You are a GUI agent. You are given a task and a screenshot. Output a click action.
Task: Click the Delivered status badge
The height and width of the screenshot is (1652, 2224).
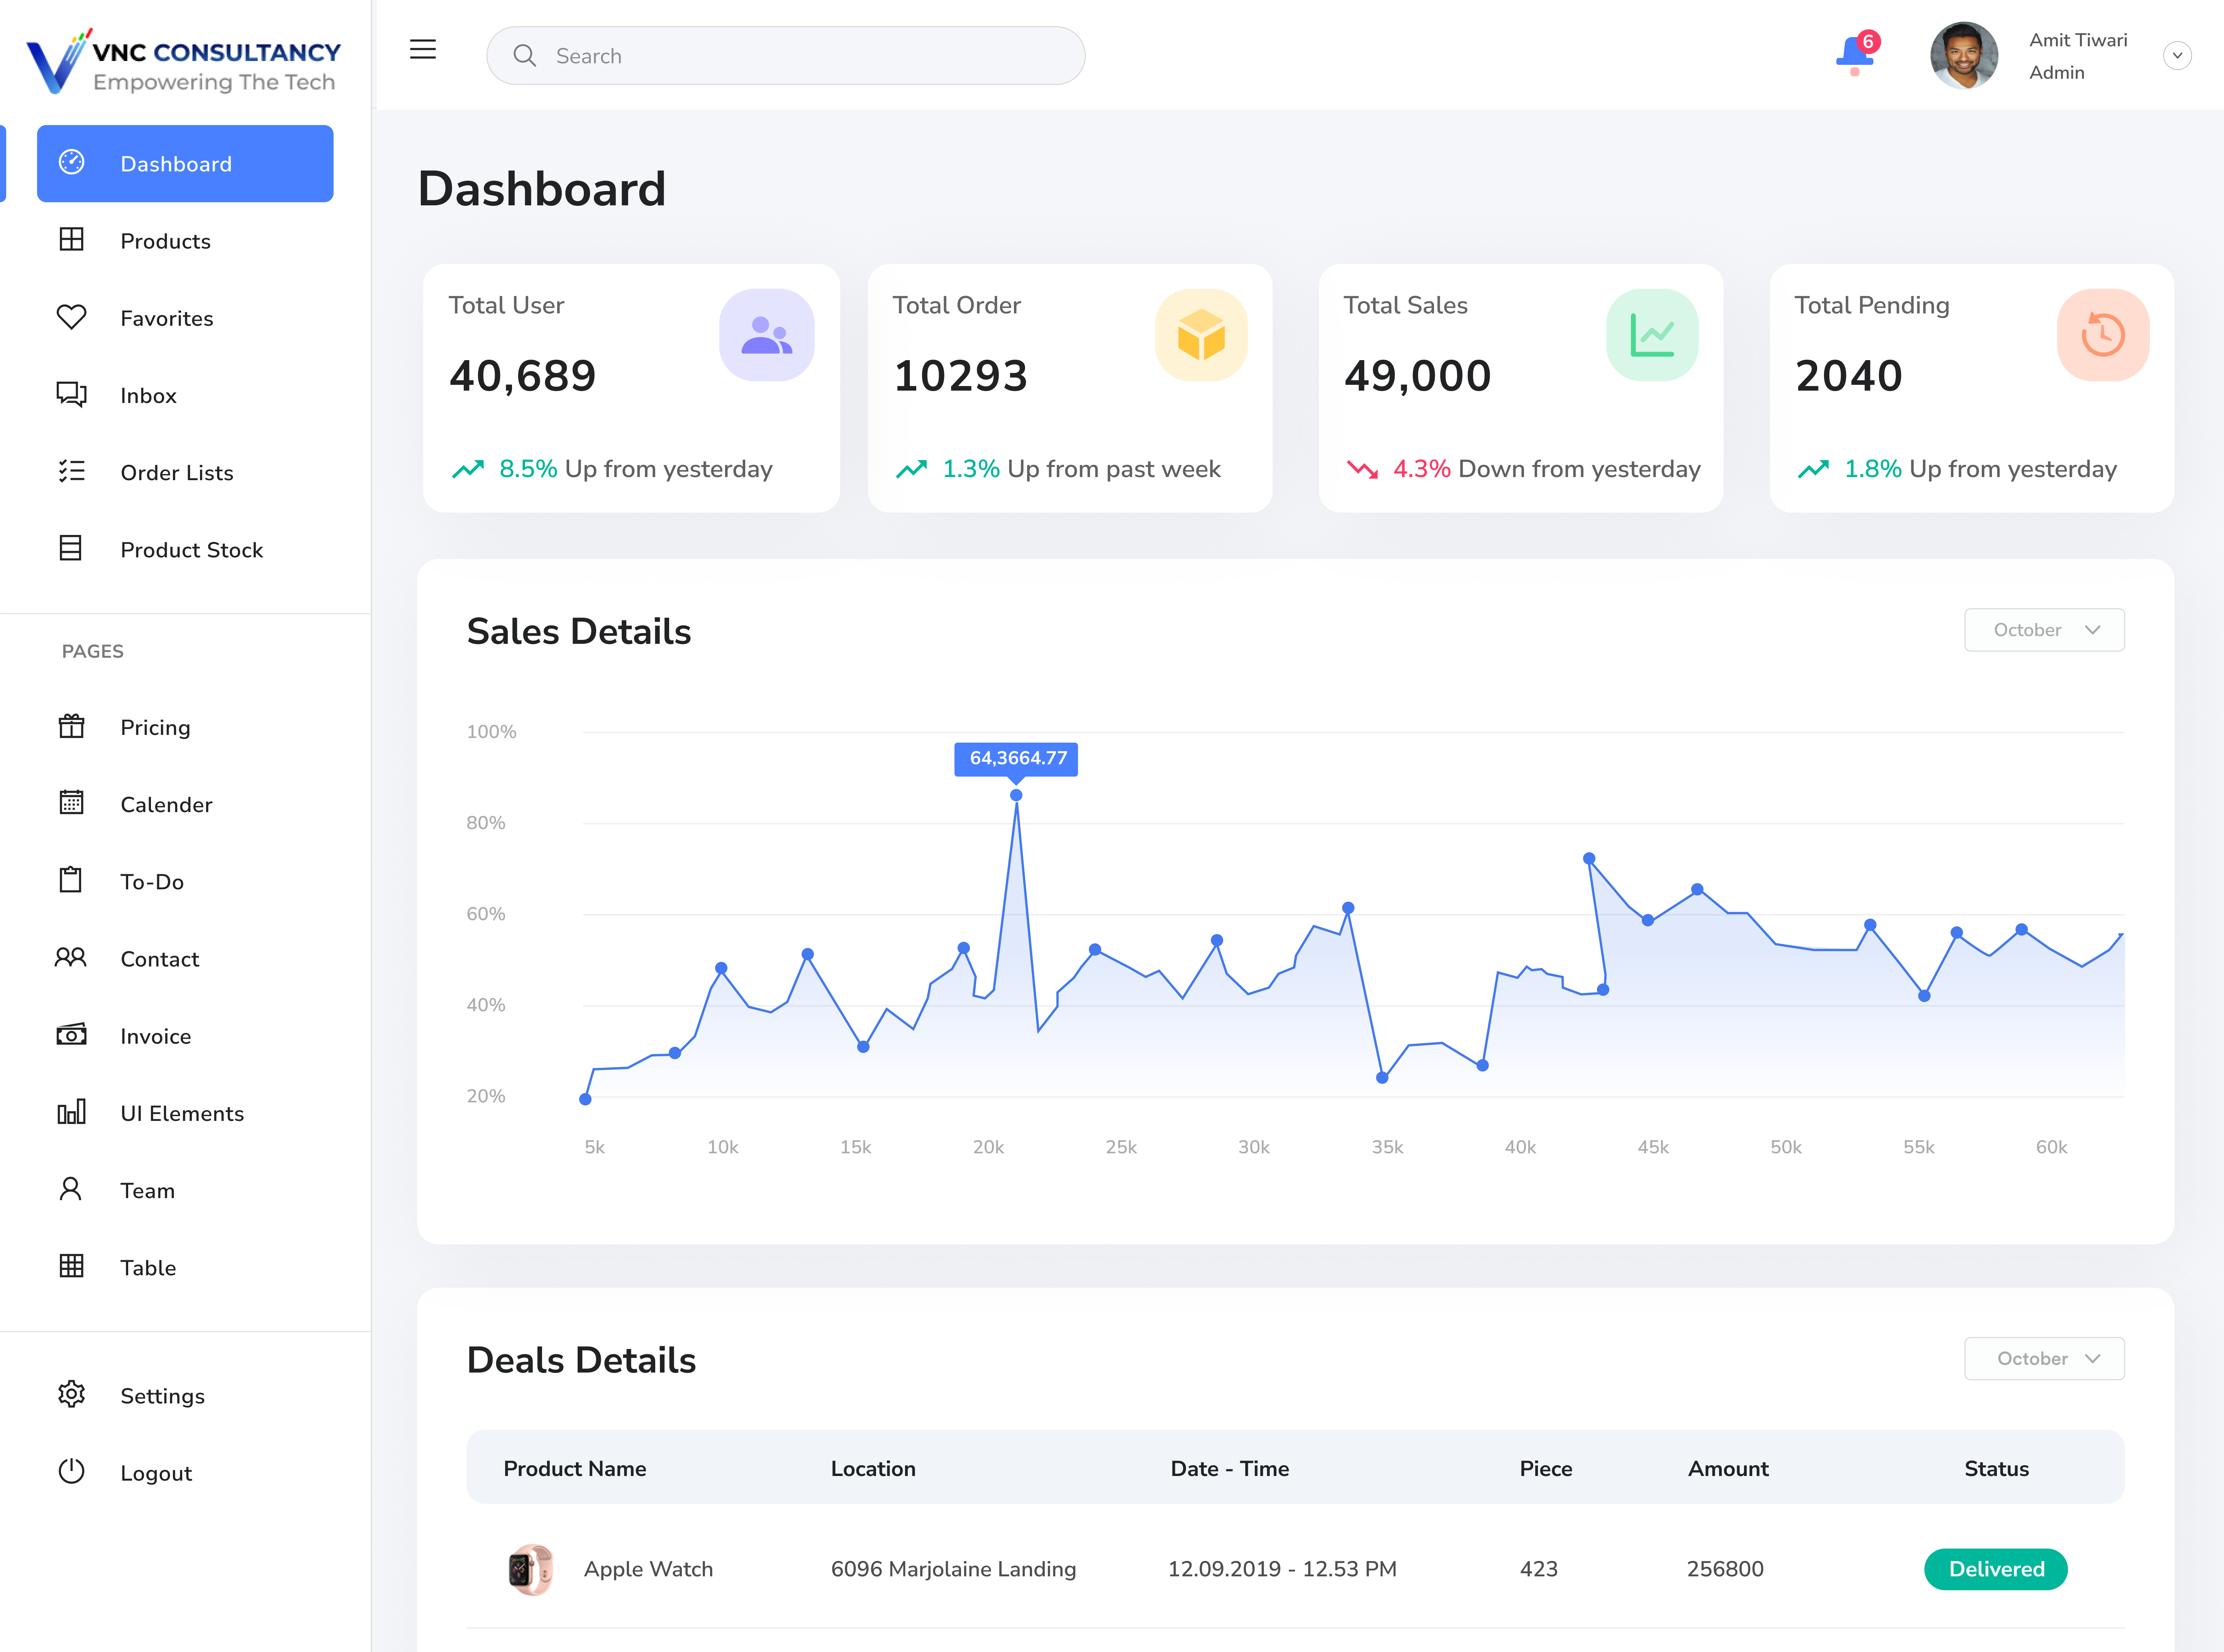click(x=1995, y=1568)
